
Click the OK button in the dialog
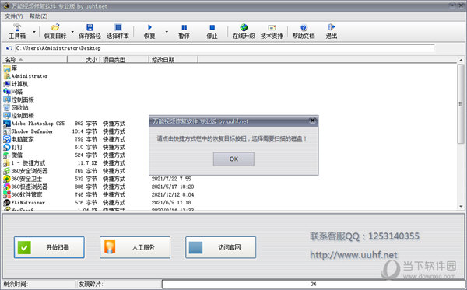pyautogui.click(x=233, y=159)
